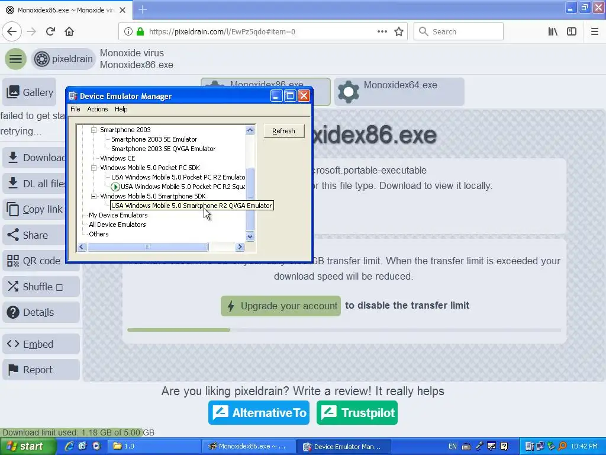Show the QR code for this file
Viewport: 606px width, 455px height.
coord(34,261)
